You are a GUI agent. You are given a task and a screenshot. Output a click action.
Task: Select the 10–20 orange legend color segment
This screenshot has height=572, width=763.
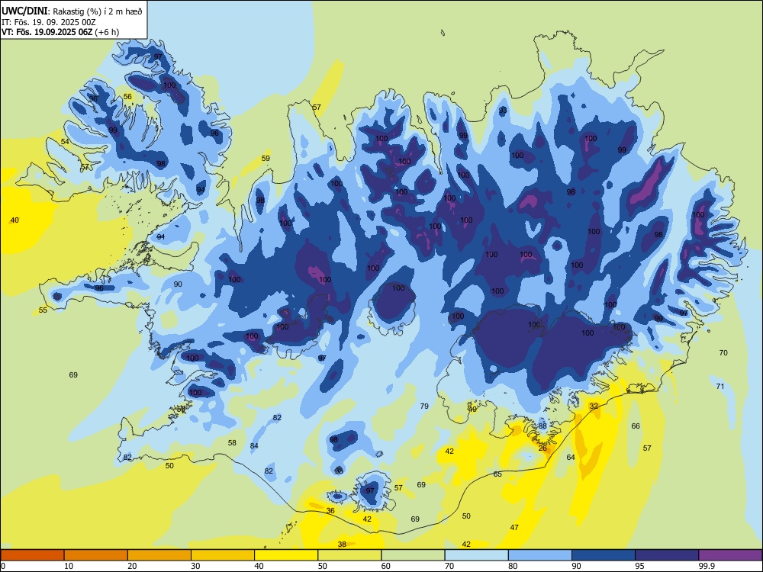(x=96, y=555)
